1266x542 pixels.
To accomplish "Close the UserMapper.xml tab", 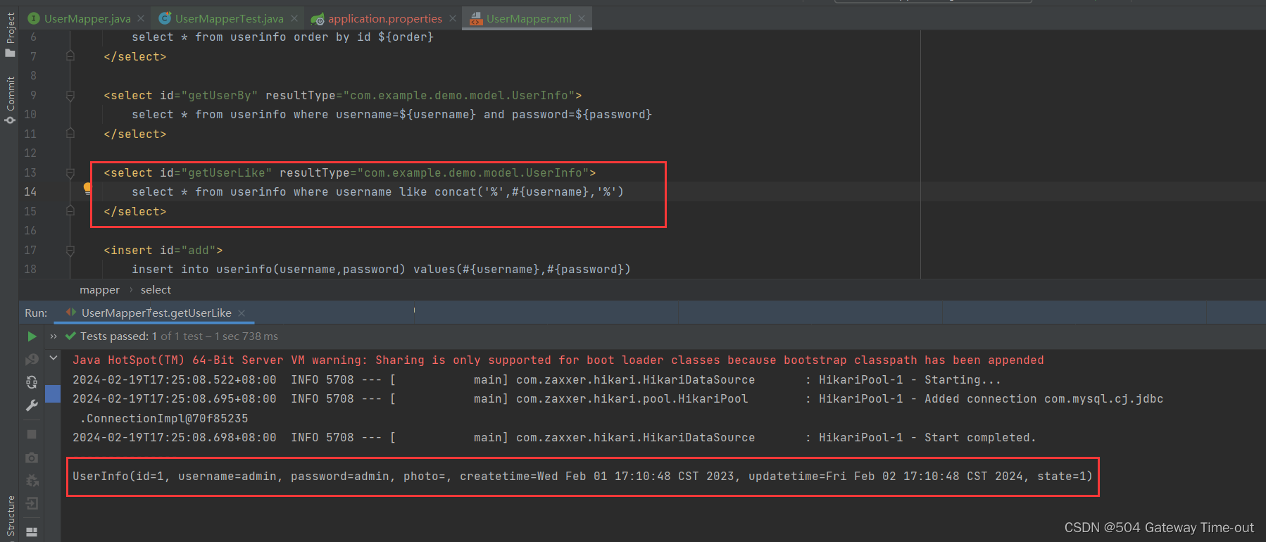I will (x=582, y=18).
